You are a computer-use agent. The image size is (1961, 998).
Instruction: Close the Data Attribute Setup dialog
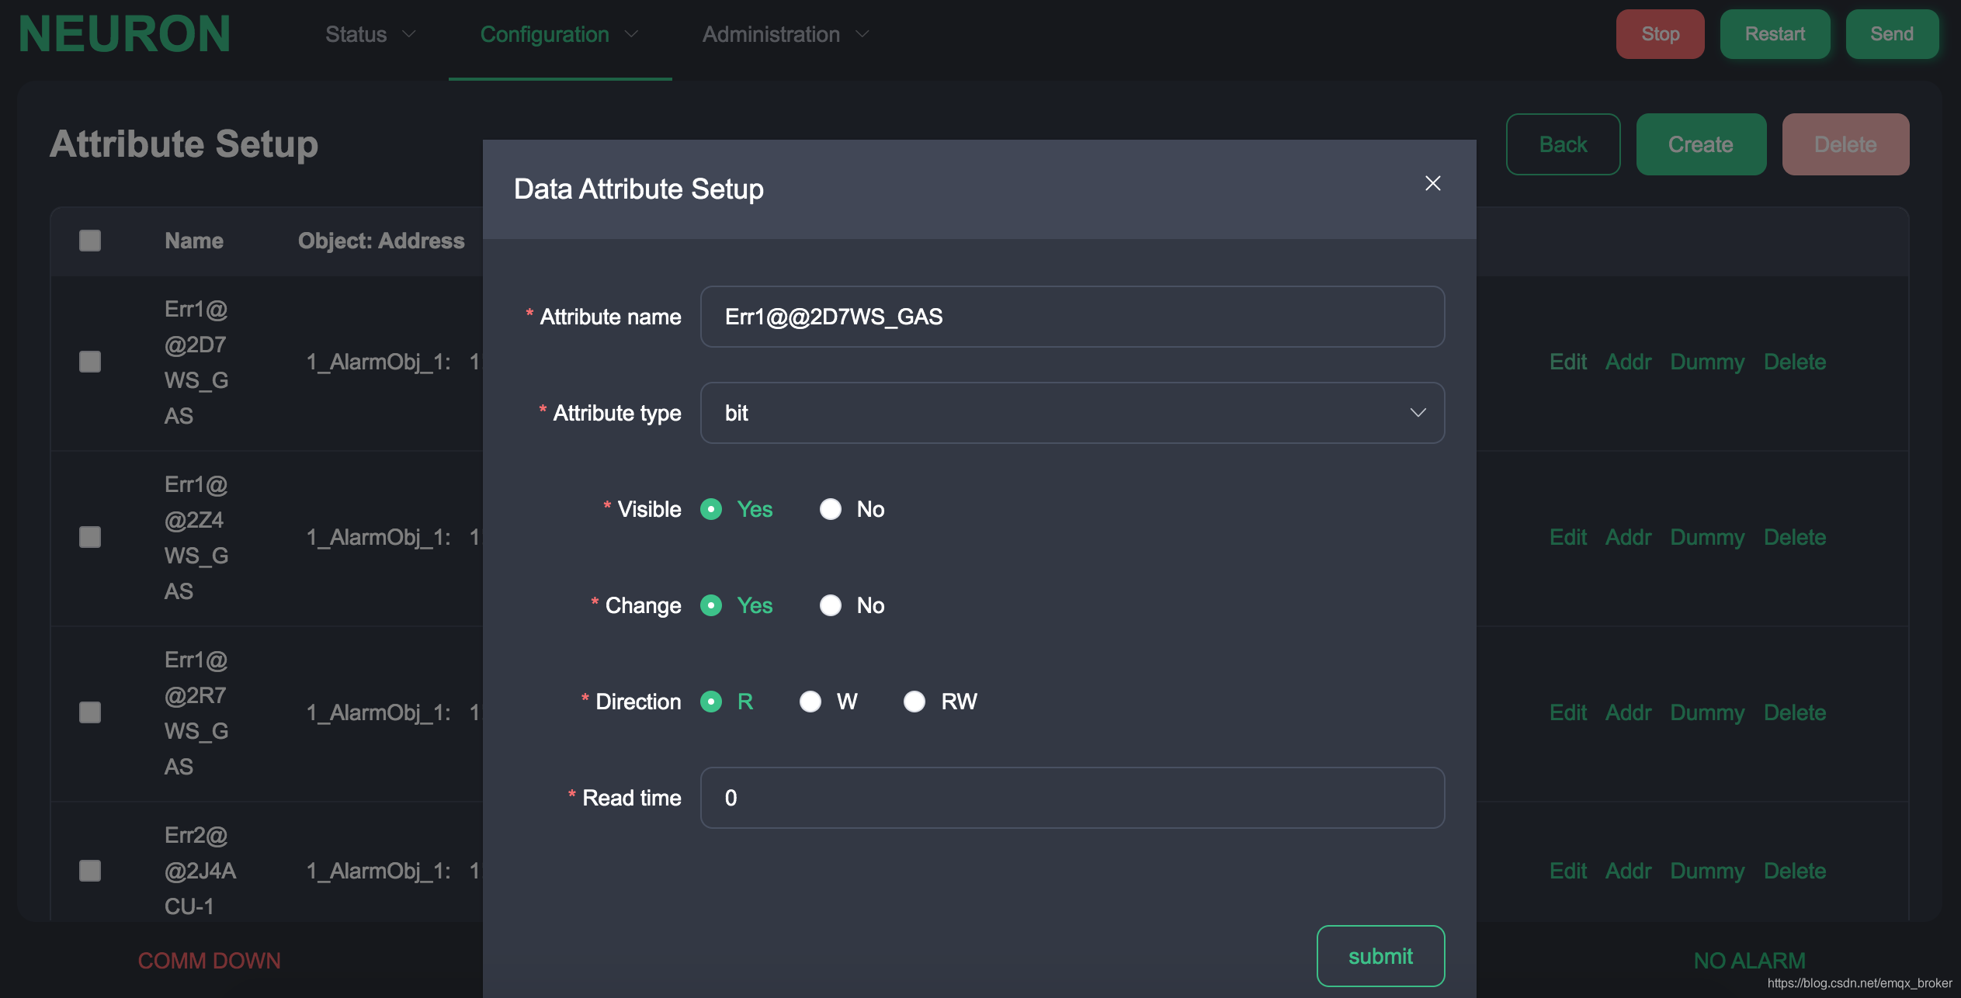1432,183
